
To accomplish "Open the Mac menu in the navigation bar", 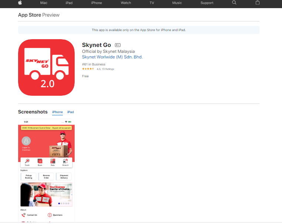I will point(44,3).
